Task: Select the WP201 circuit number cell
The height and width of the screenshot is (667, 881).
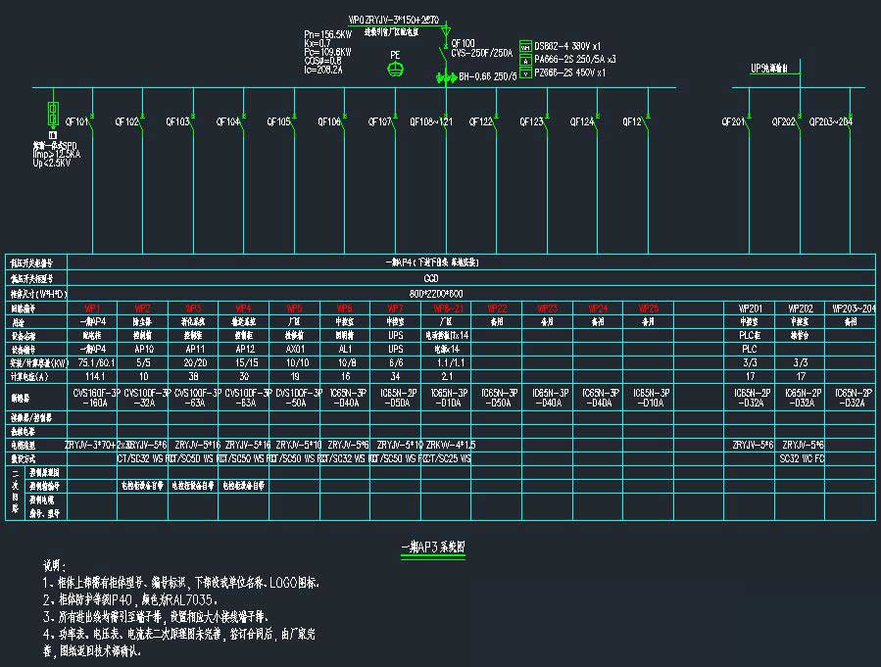Action: pyautogui.click(x=751, y=309)
